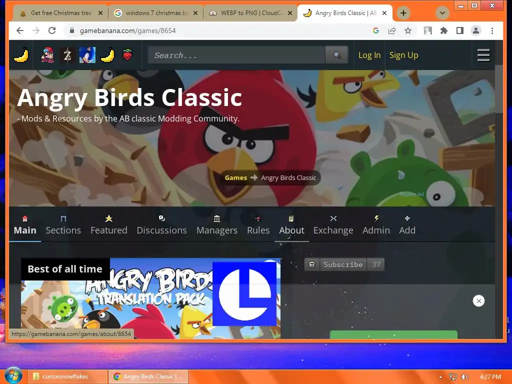The width and height of the screenshot is (512, 384).
Task: Close the Angry Birds Classic tab
Action: pyautogui.click(x=384, y=13)
